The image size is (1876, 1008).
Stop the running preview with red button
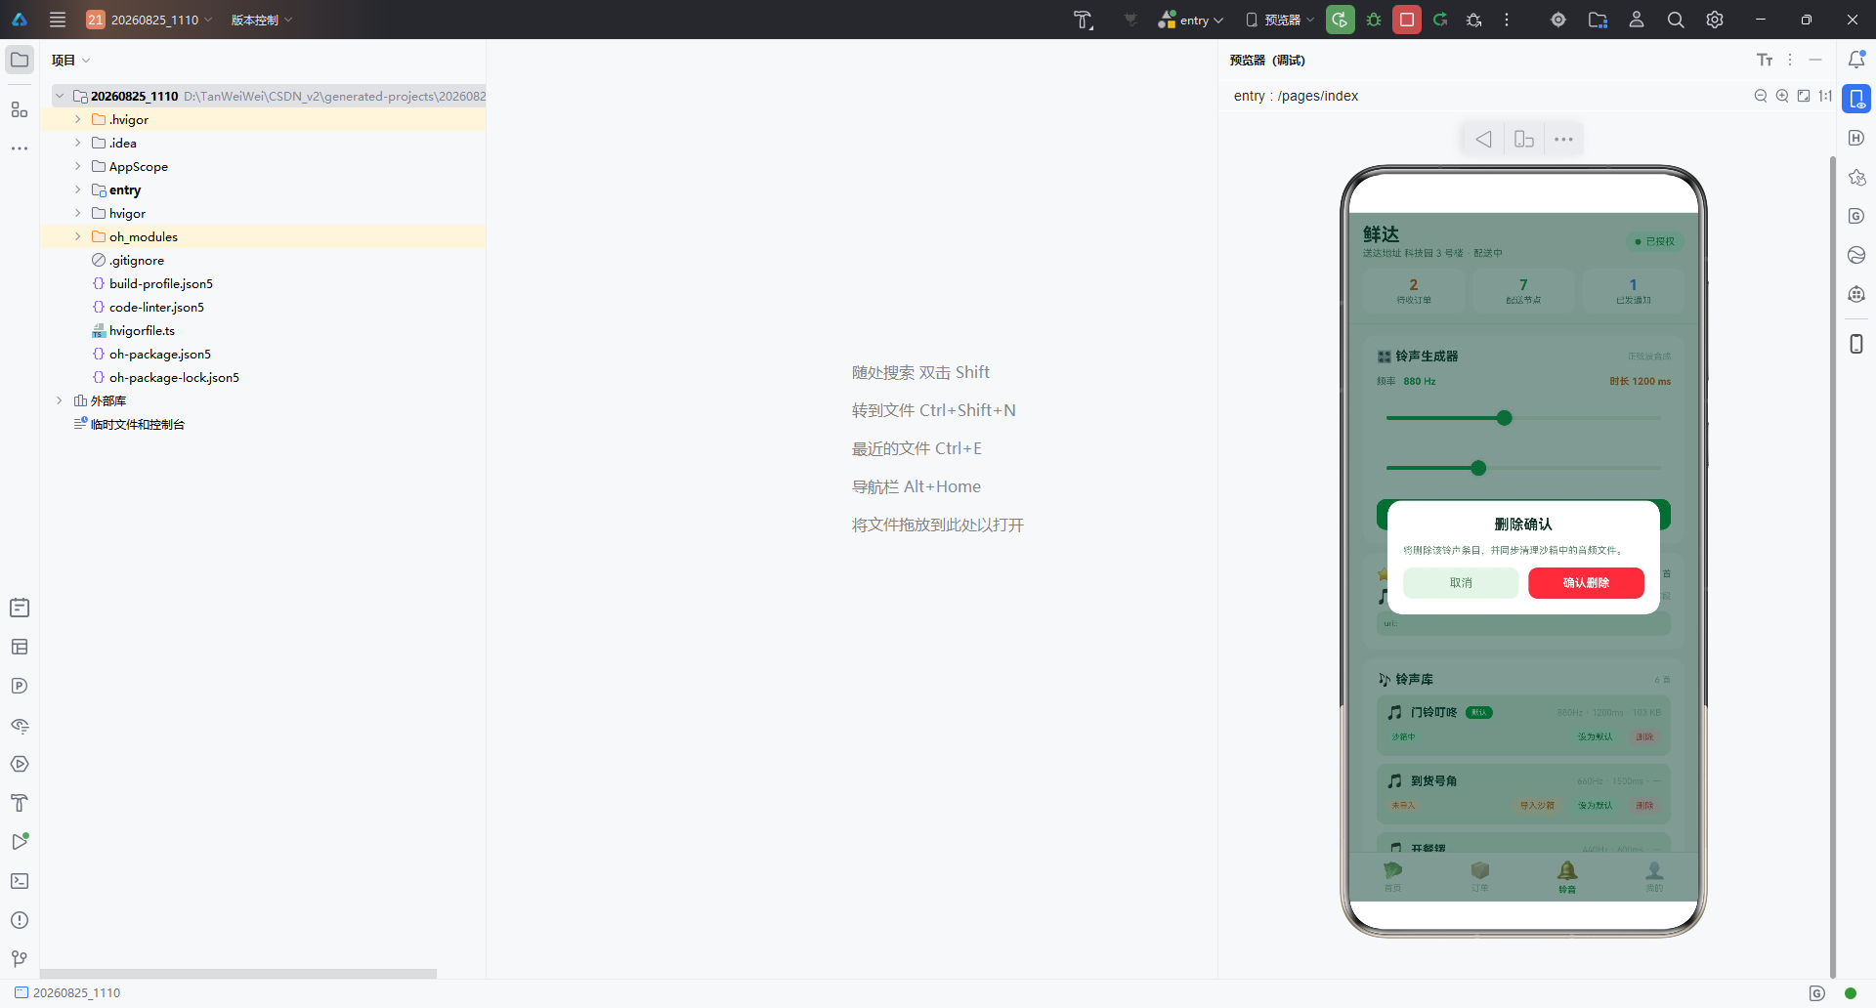click(x=1407, y=20)
